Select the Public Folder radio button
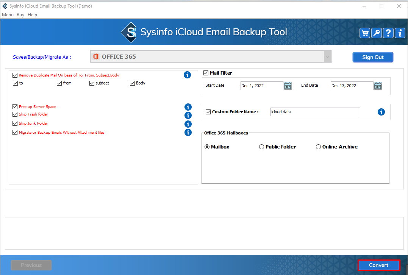The width and height of the screenshot is (408, 275). tap(261, 147)
